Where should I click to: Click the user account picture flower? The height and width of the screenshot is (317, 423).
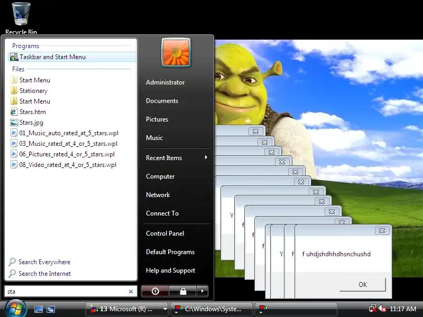pyautogui.click(x=176, y=52)
